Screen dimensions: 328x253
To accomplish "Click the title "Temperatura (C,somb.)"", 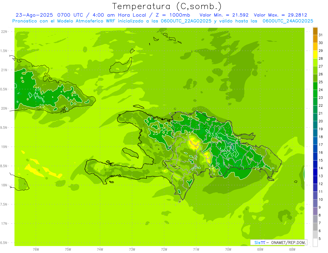I will click(x=167, y=6).
